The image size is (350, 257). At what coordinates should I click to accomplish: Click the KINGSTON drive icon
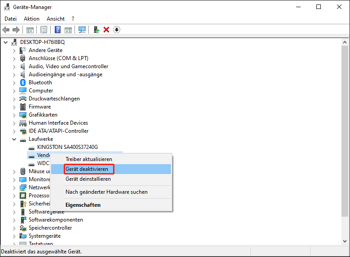click(x=31, y=148)
